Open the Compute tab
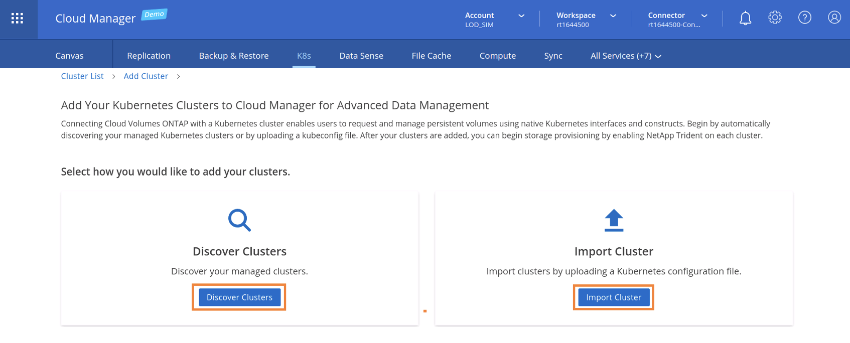Image resolution: width=850 pixels, height=343 pixels. tap(498, 56)
